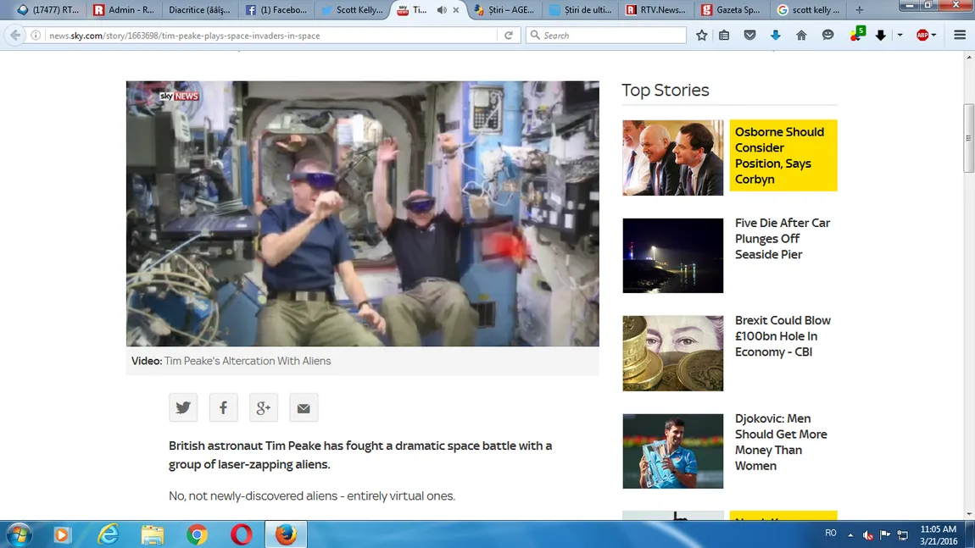Open the Adblock Plus icon
The width and height of the screenshot is (975, 548).
click(x=922, y=36)
